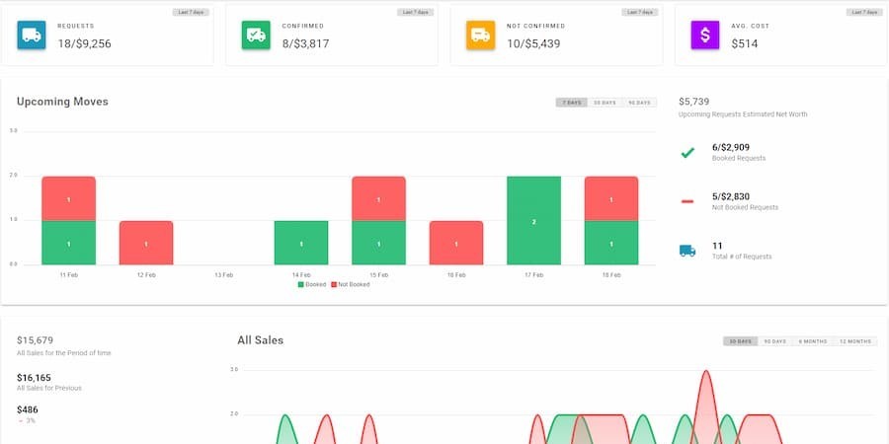Click the blue Requests truck icon
The width and height of the screenshot is (889, 444).
coord(32,36)
